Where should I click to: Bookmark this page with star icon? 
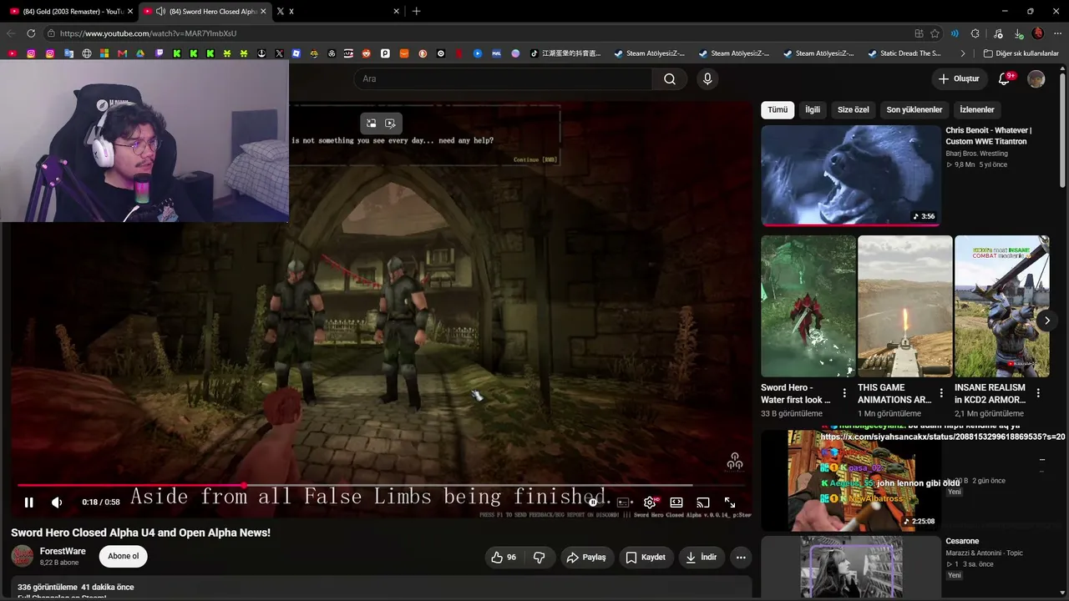click(x=935, y=33)
